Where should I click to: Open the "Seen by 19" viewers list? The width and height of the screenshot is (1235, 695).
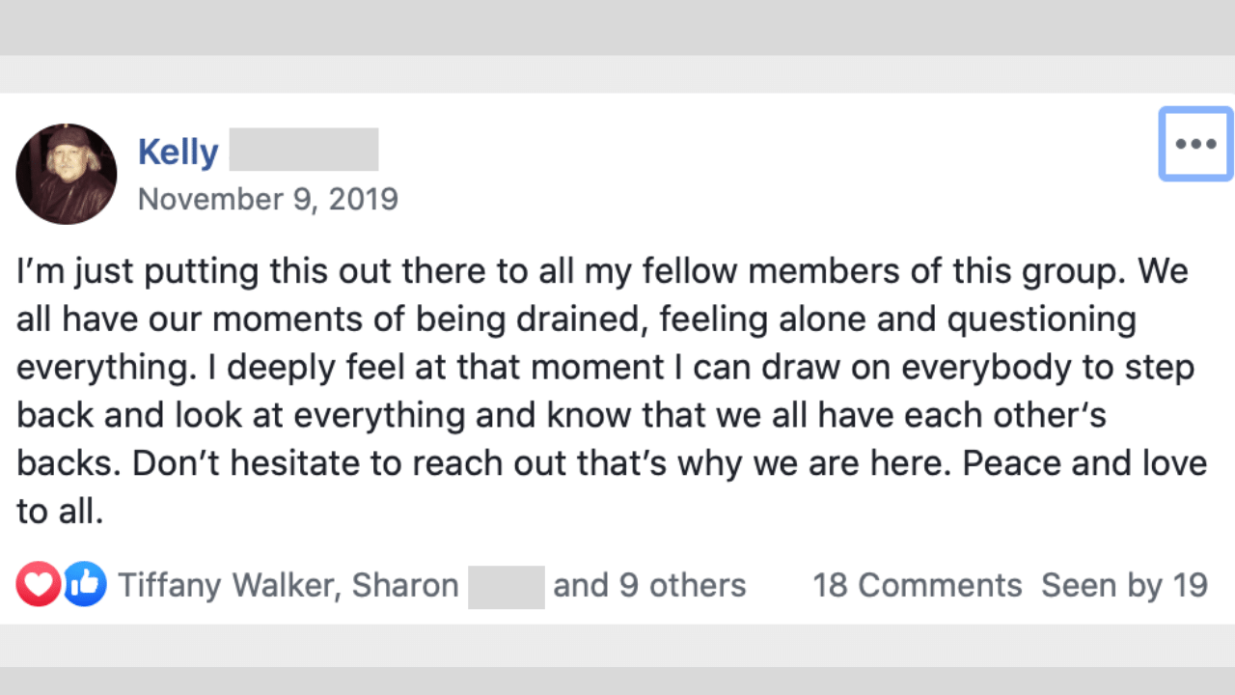click(1125, 585)
